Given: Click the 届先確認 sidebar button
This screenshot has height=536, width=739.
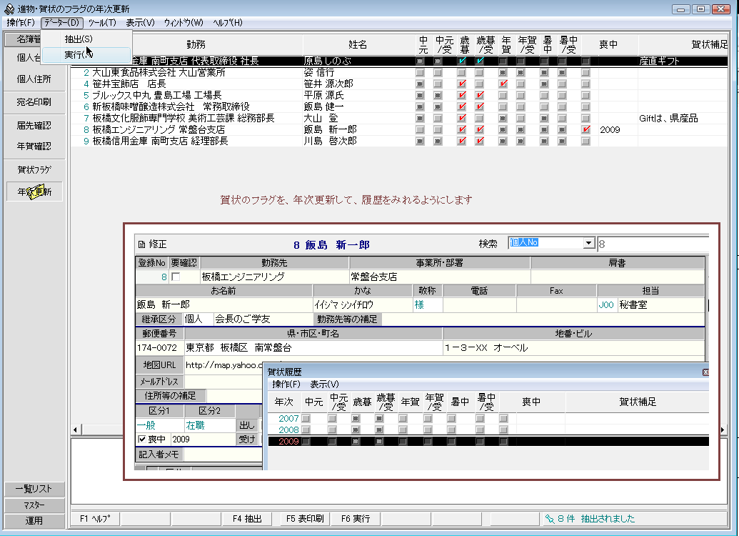Looking at the screenshot, I should [x=34, y=126].
